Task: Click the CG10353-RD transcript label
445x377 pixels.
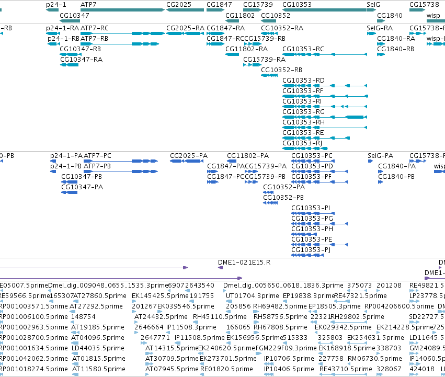Action: click(x=303, y=81)
